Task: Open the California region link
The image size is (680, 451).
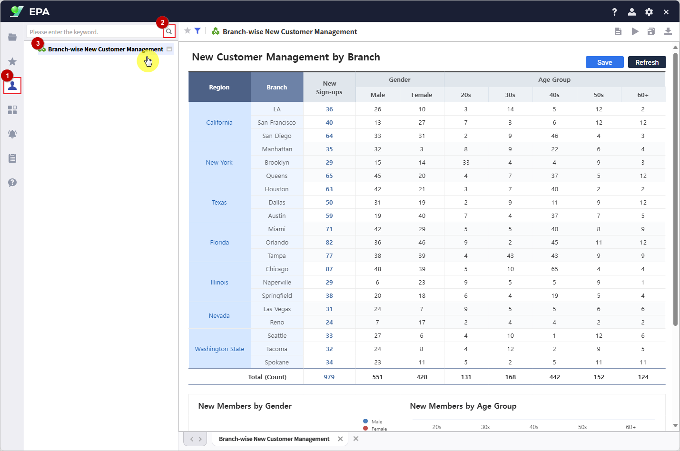Action: point(219,122)
